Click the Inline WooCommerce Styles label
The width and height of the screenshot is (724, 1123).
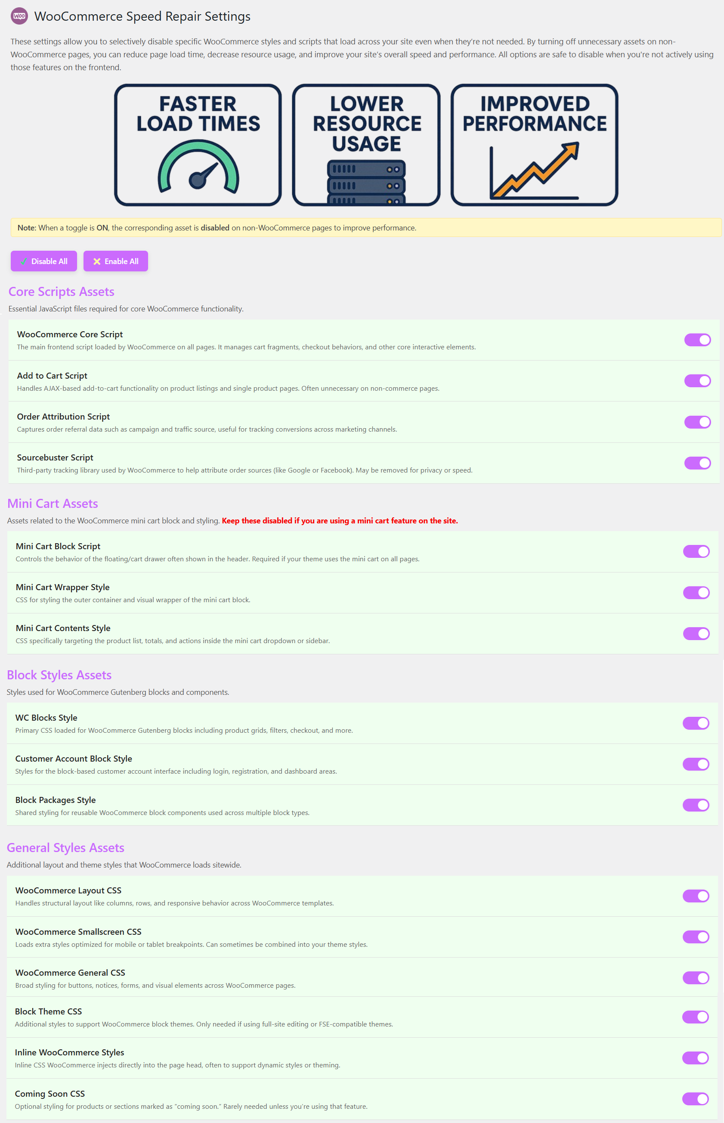click(x=69, y=1052)
